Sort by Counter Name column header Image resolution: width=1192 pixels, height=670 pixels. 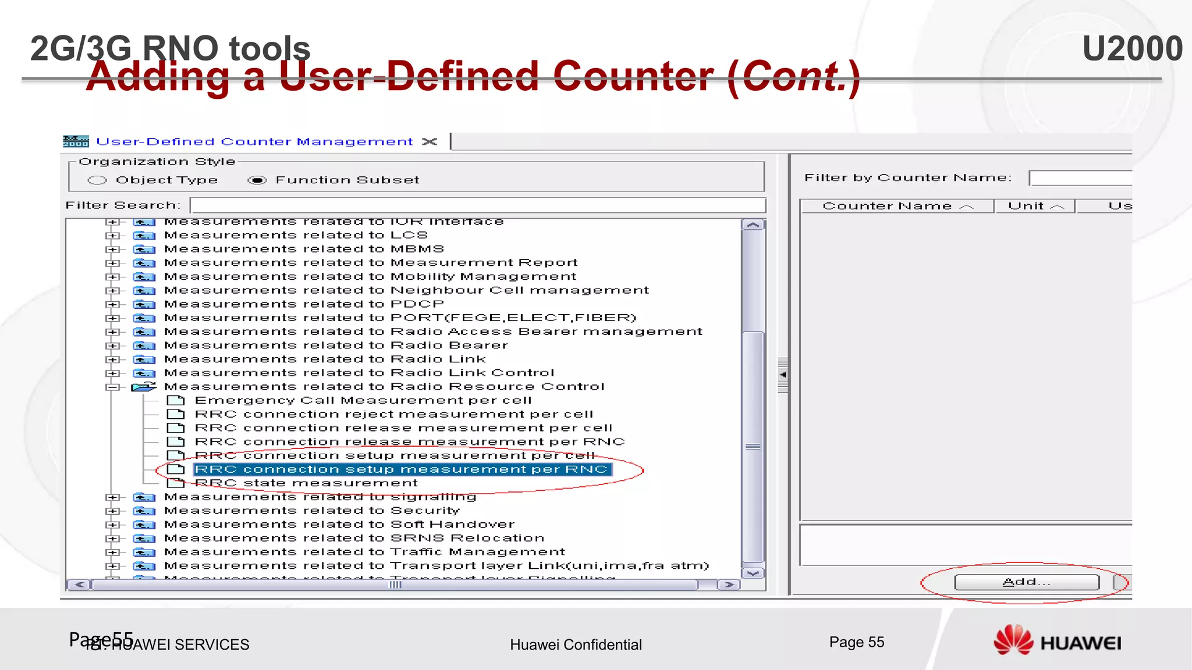tap(897, 206)
